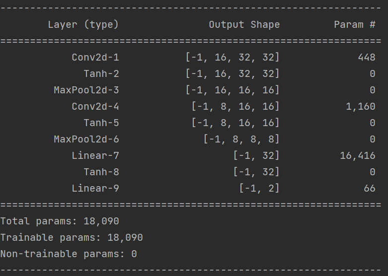Click the "Trainable params: 18,090" line
Viewport: 388px width, 276px height.
72,237
